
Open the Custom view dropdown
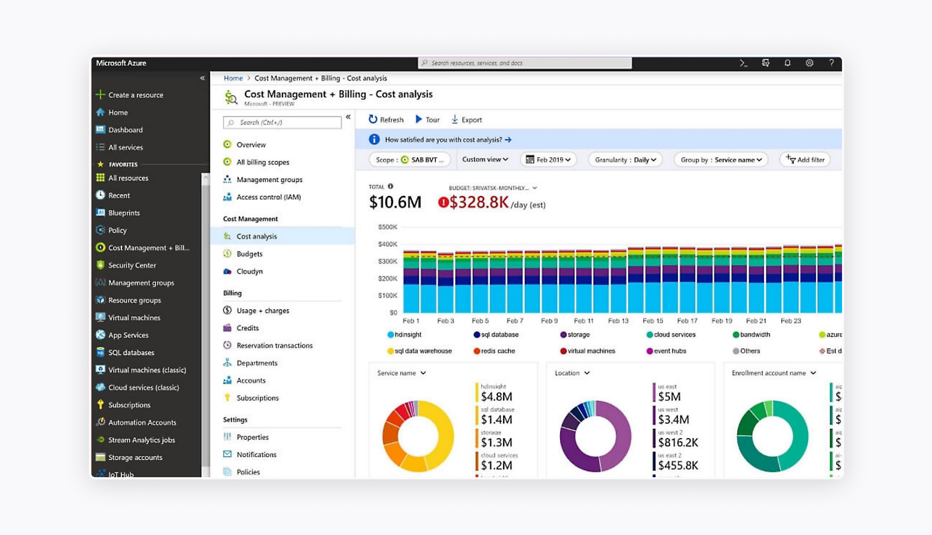pyautogui.click(x=485, y=159)
